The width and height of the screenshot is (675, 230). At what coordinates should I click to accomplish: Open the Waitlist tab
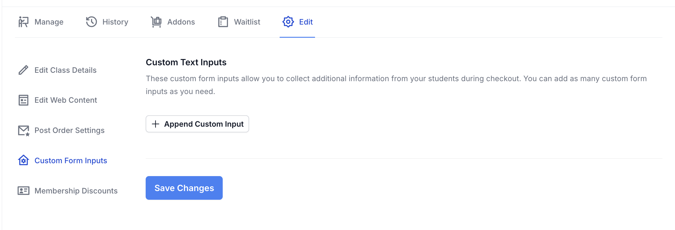[239, 22]
